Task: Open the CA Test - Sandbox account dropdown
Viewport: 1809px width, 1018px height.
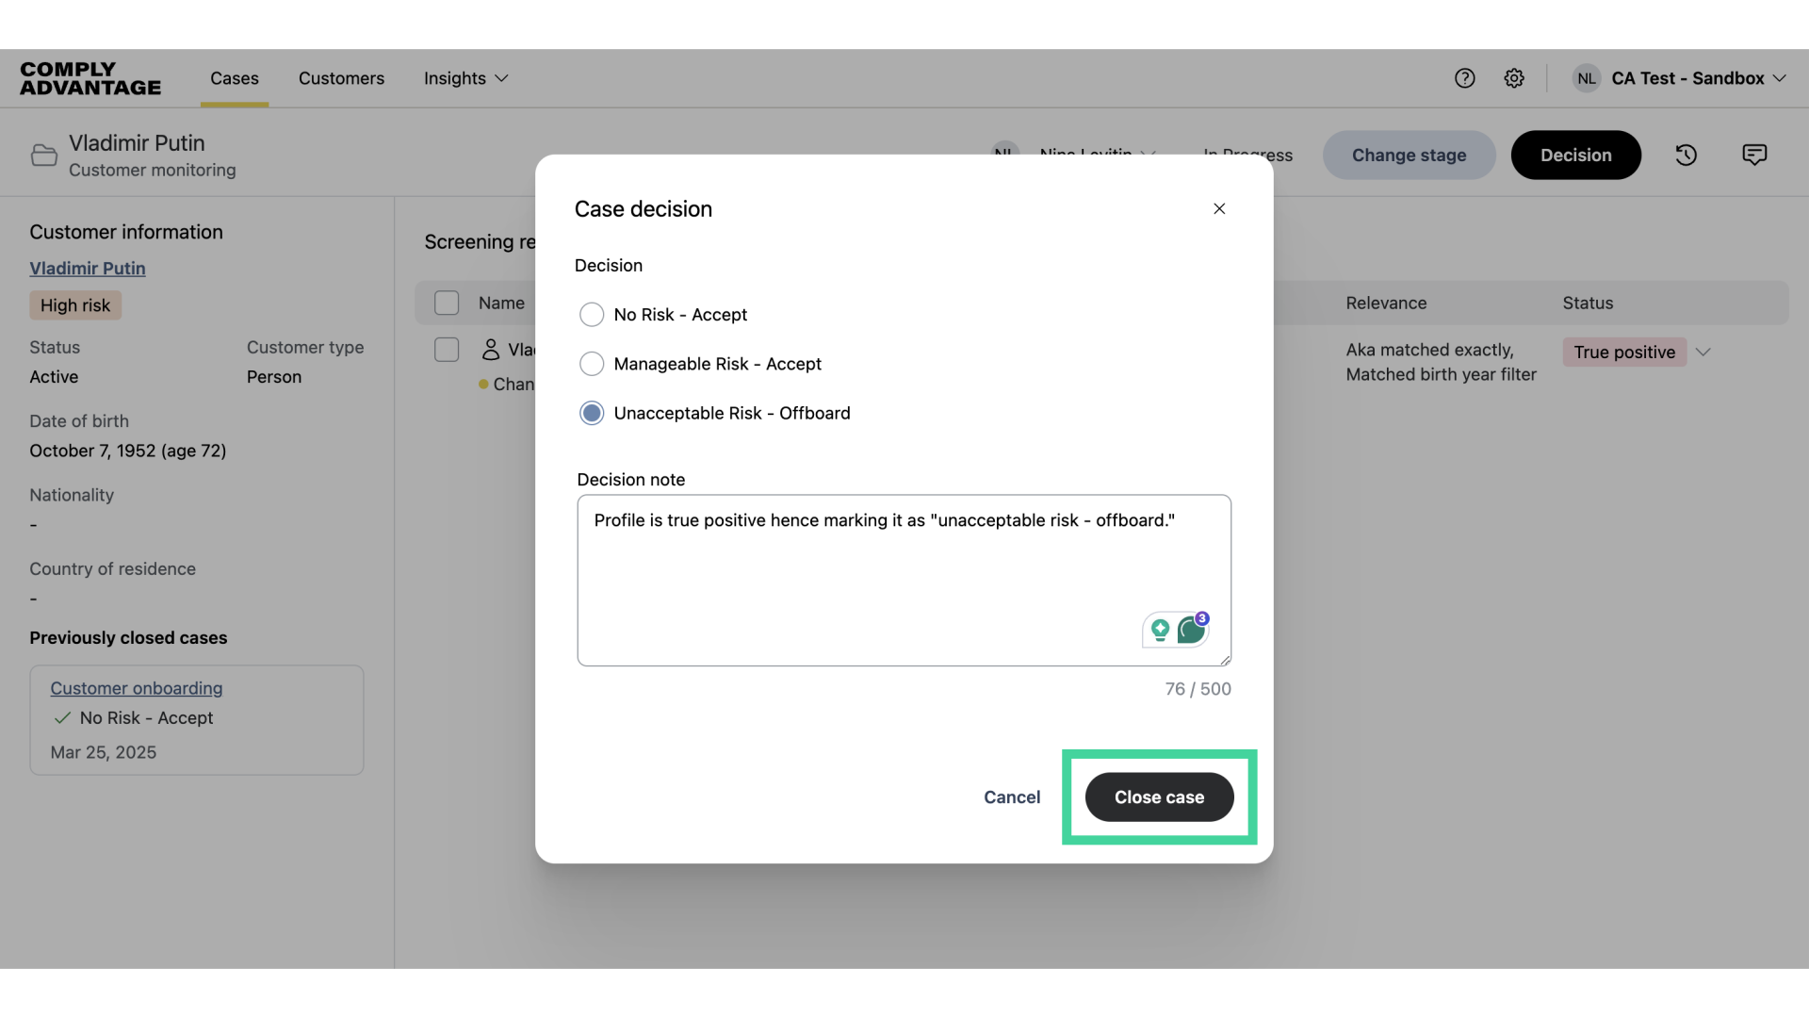Action: [x=1698, y=78]
